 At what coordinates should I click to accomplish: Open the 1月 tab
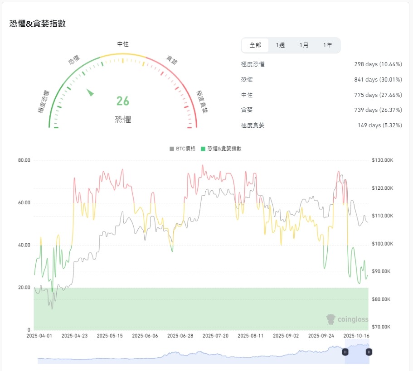tap(304, 45)
